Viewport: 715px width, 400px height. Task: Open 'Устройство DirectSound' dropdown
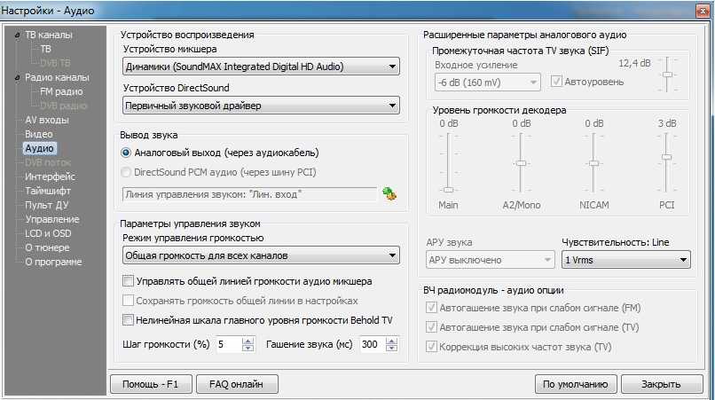pos(260,106)
